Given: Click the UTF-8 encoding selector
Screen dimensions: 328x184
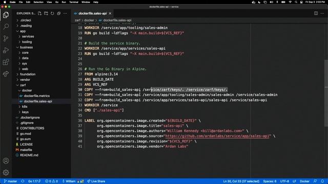Looking at the screenshot, I should [x=284, y=181].
